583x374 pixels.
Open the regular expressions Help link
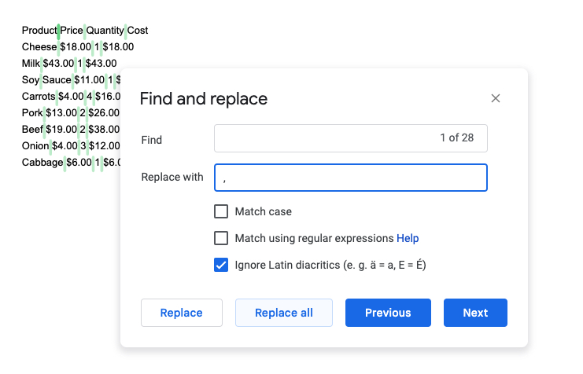point(408,238)
